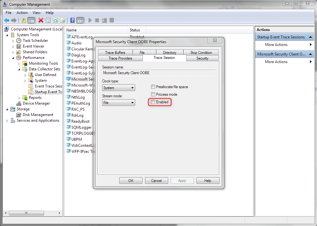Click the blue Back arrow in toolbar
The image size is (317, 226).
pos(6,20)
